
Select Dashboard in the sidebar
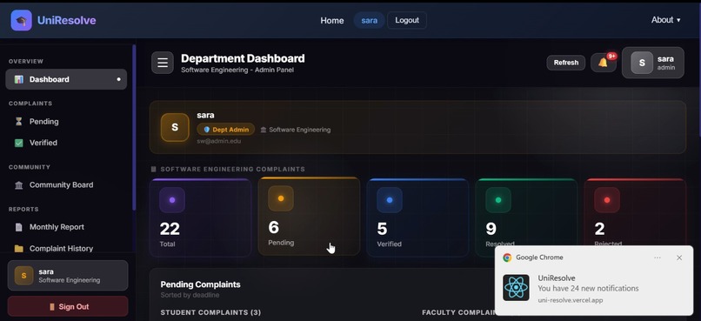(x=66, y=79)
